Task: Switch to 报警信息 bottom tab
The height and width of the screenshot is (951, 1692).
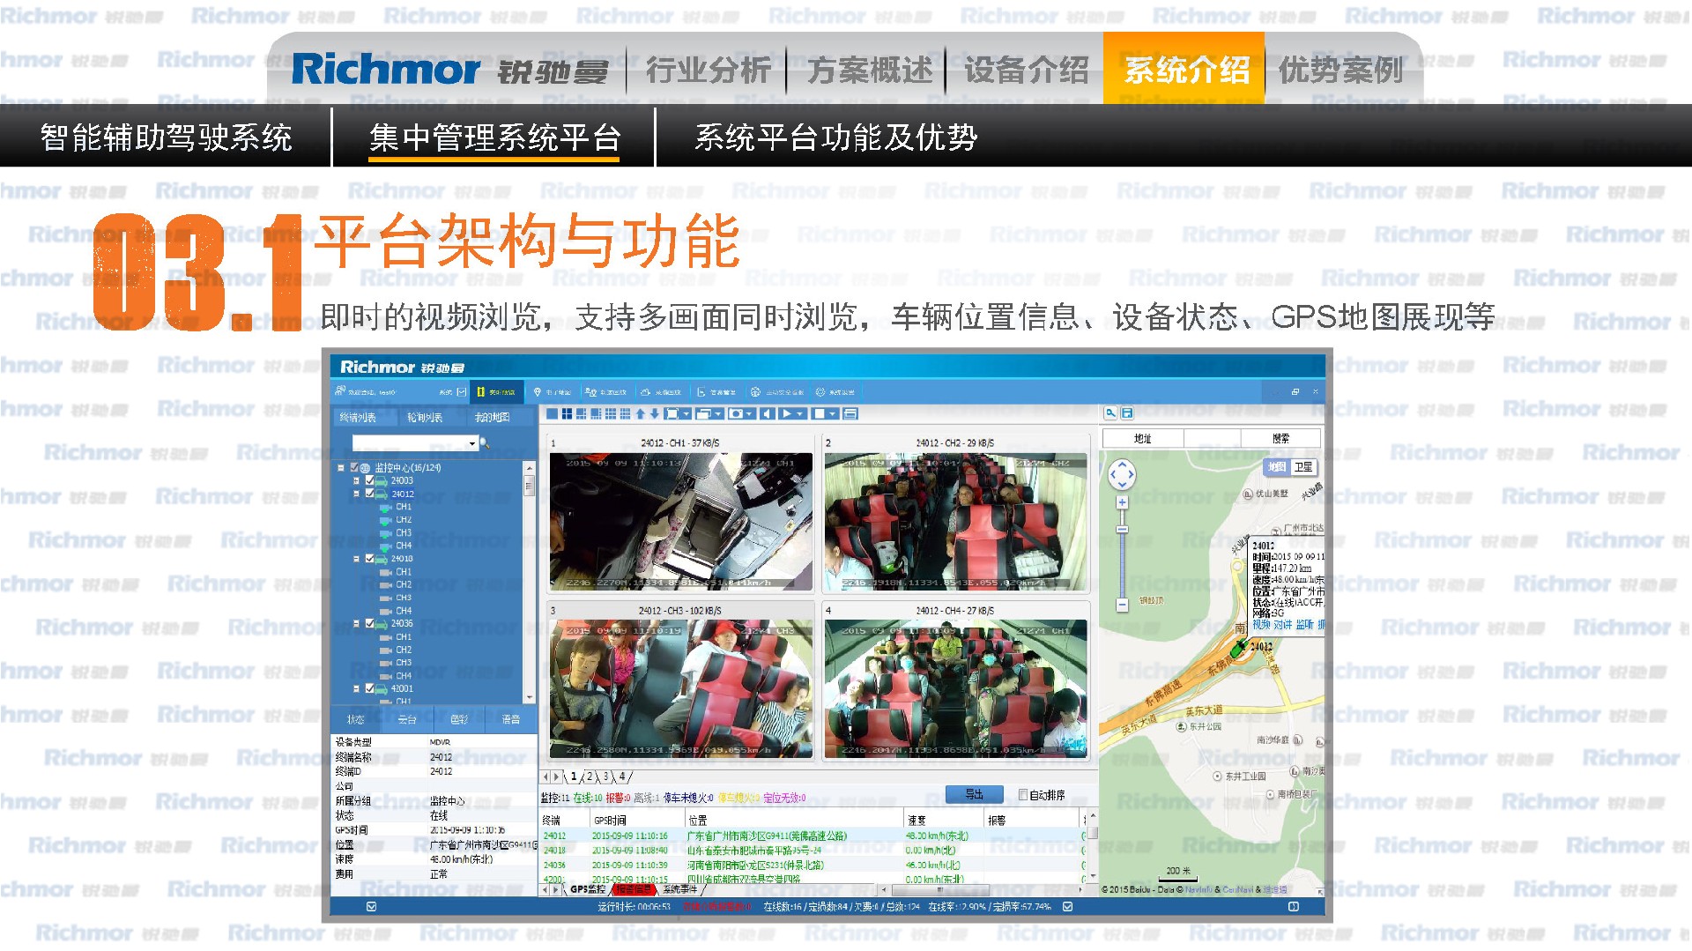Action: 632,890
